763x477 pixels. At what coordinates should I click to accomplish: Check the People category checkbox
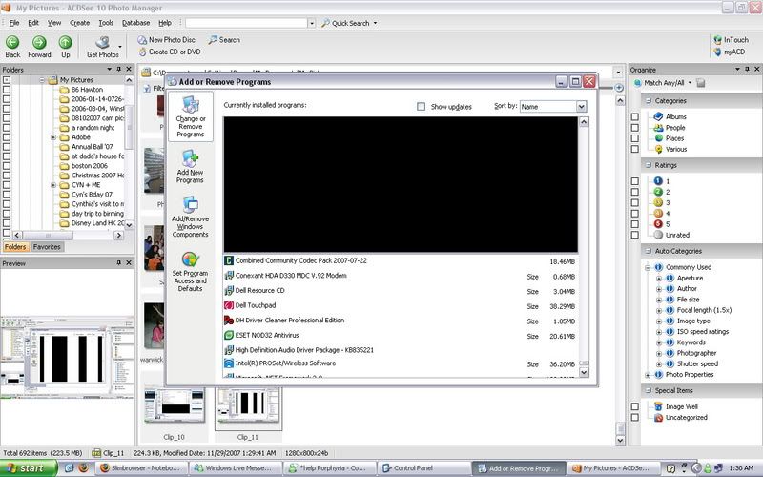[635, 128]
